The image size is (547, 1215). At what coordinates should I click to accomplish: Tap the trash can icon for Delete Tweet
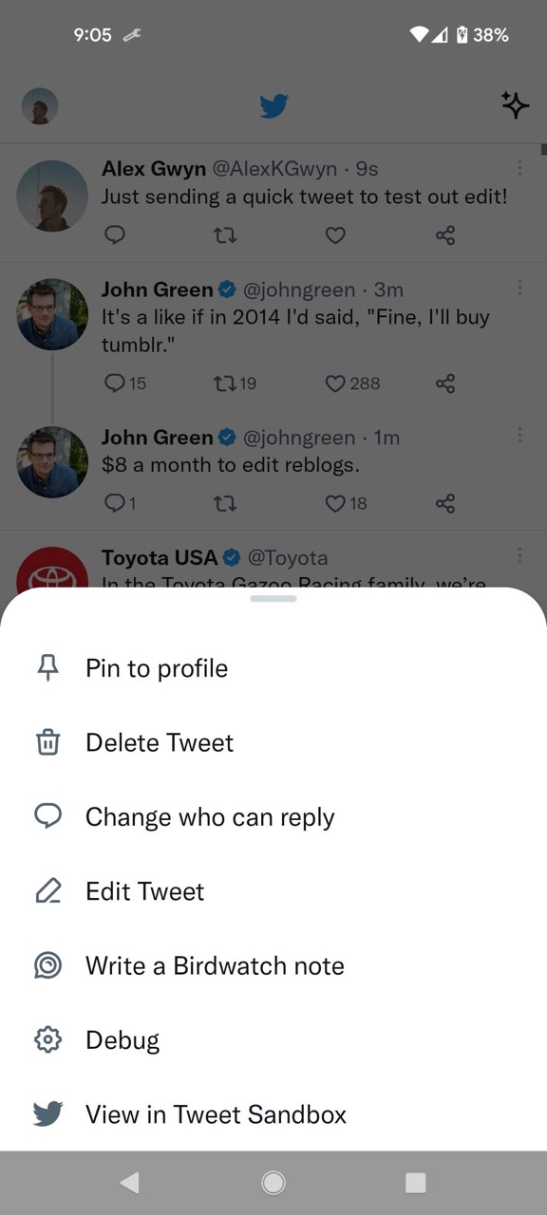[x=47, y=742]
